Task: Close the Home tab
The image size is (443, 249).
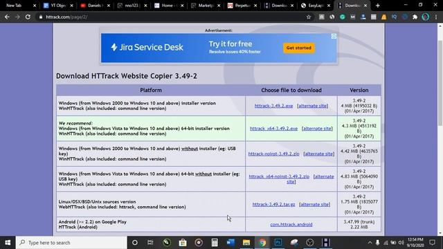Action: (182, 6)
